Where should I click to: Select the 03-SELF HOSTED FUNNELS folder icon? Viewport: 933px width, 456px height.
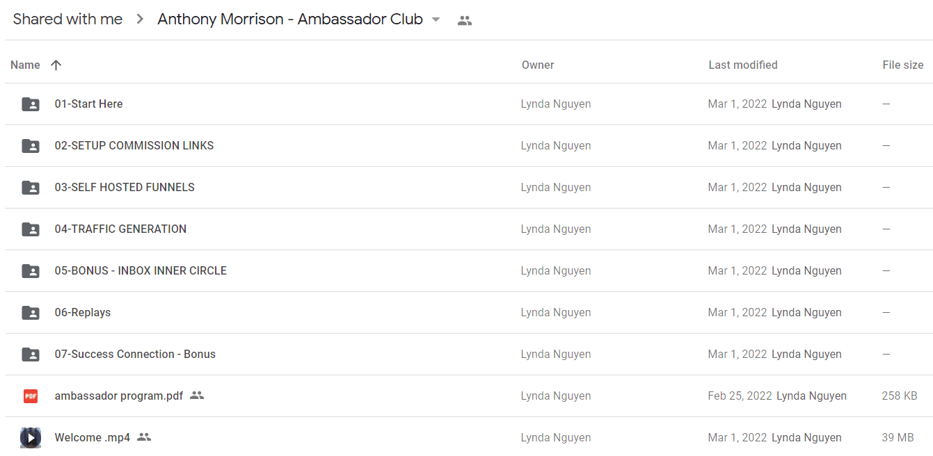tap(31, 188)
